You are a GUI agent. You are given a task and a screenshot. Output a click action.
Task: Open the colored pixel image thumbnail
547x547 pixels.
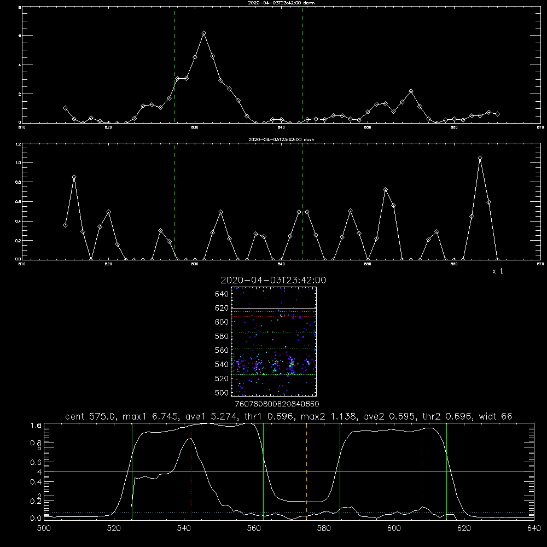click(x=273, y=341)
